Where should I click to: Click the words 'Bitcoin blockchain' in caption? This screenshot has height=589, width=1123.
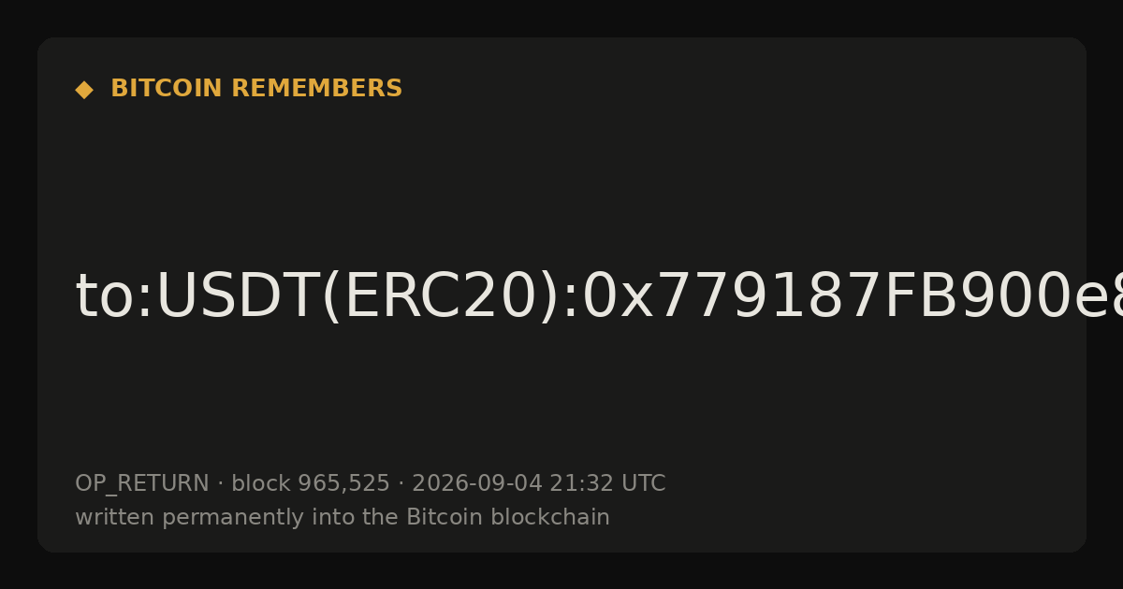(508, 517)
